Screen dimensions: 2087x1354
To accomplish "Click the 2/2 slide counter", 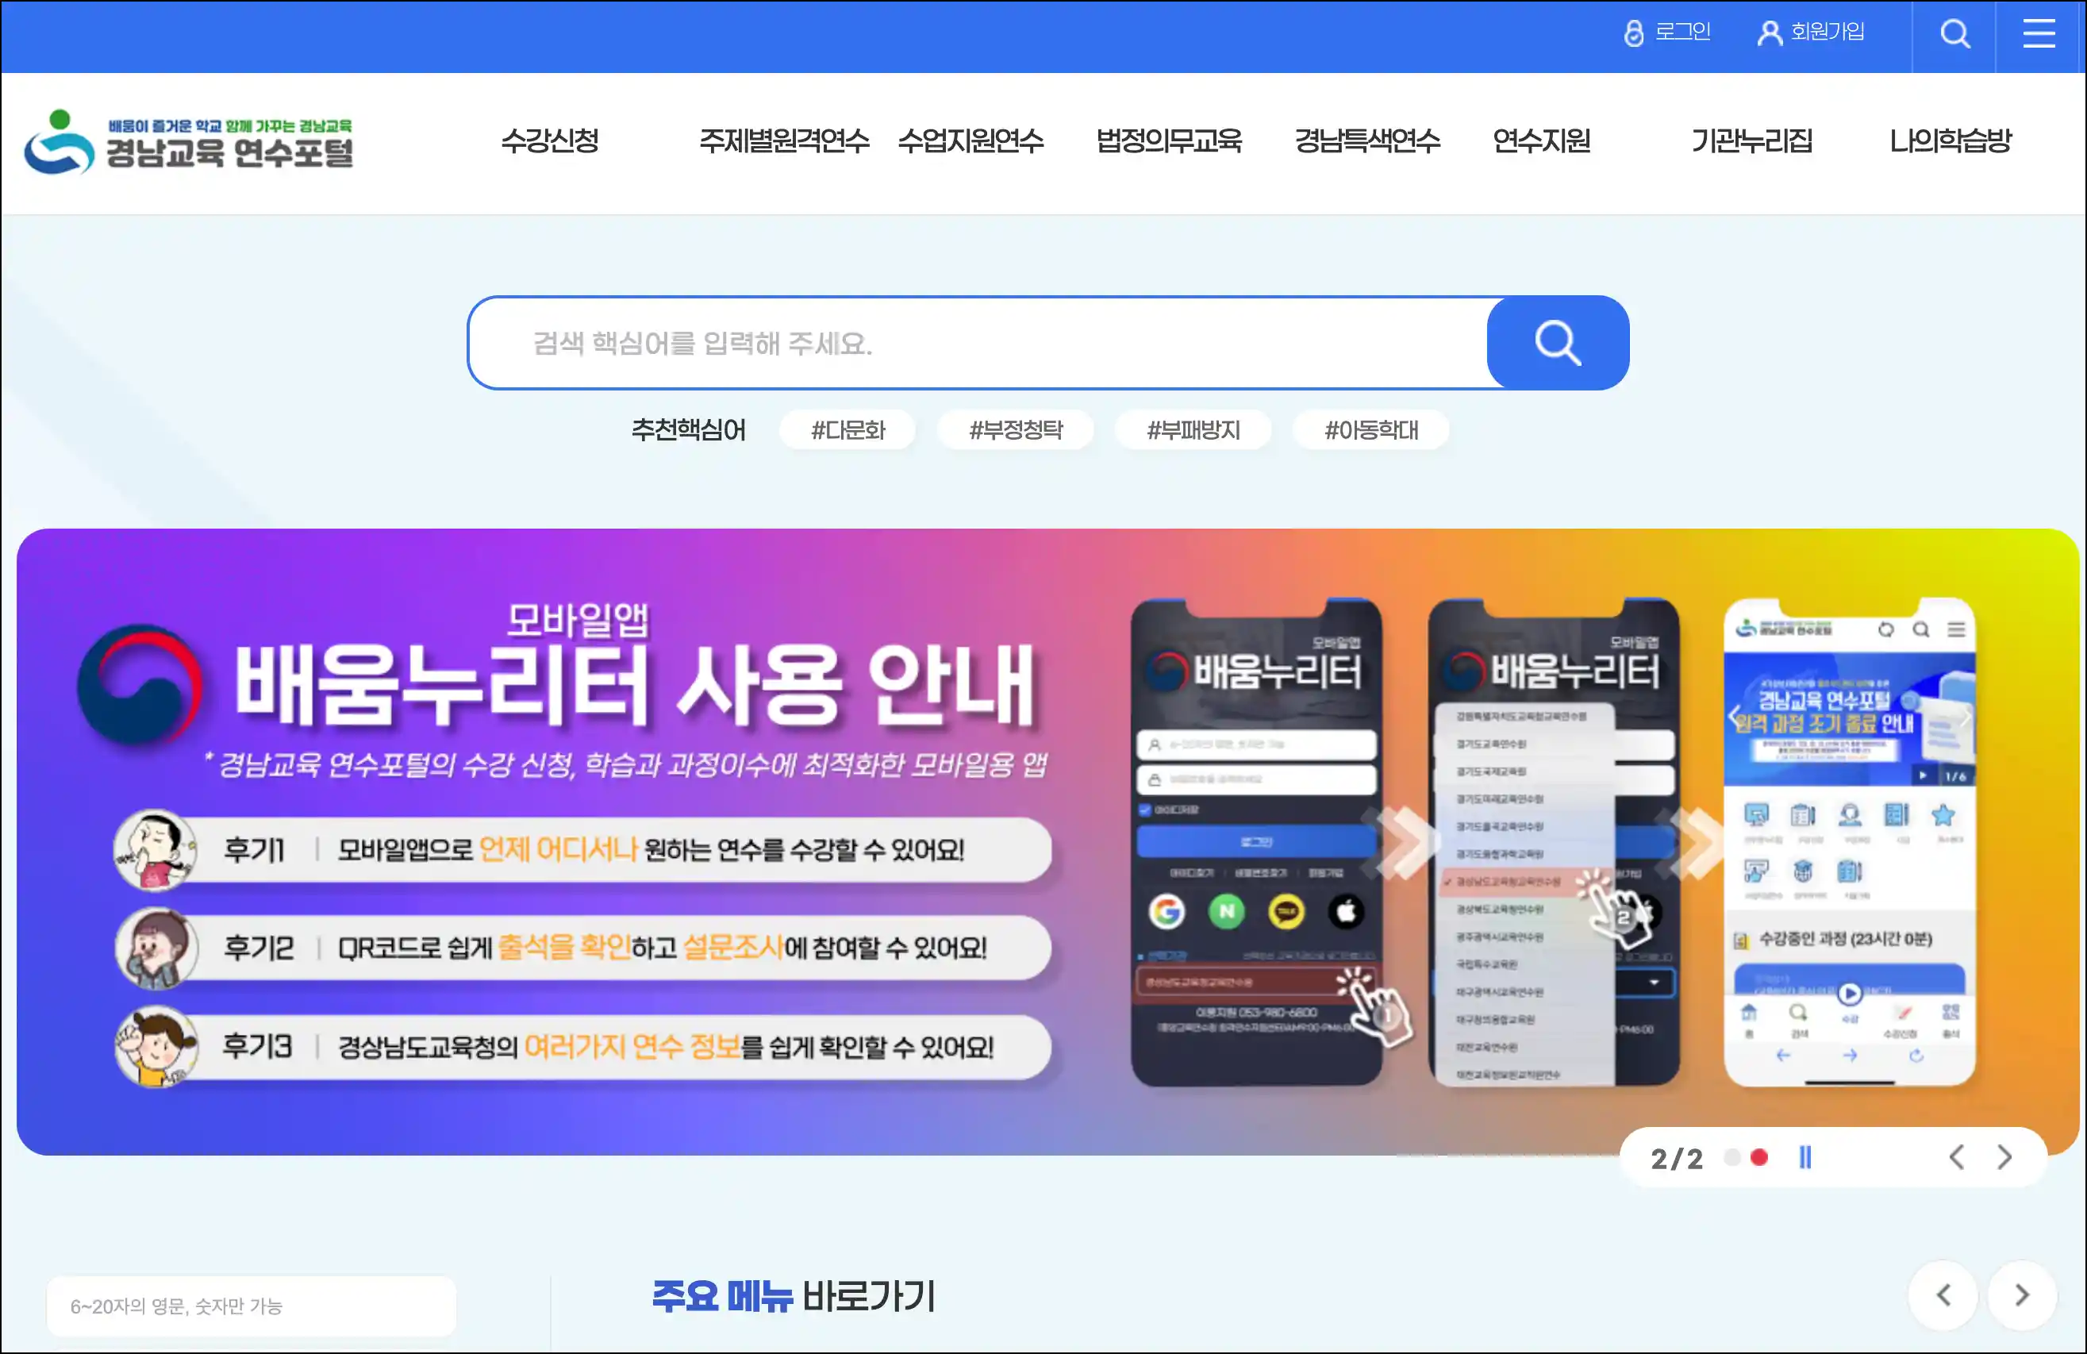I will click(x=1677, y=1159).
